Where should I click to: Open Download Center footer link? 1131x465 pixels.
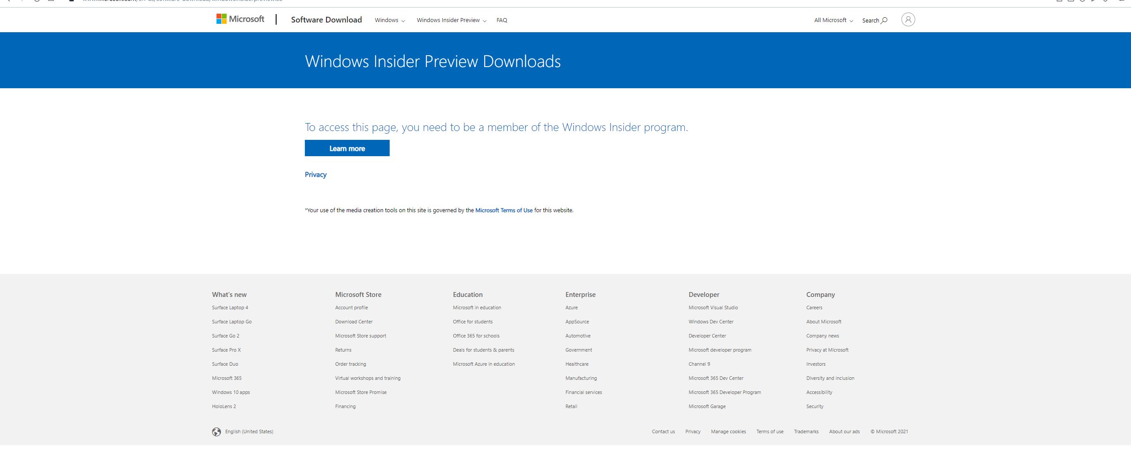(354, 322)
